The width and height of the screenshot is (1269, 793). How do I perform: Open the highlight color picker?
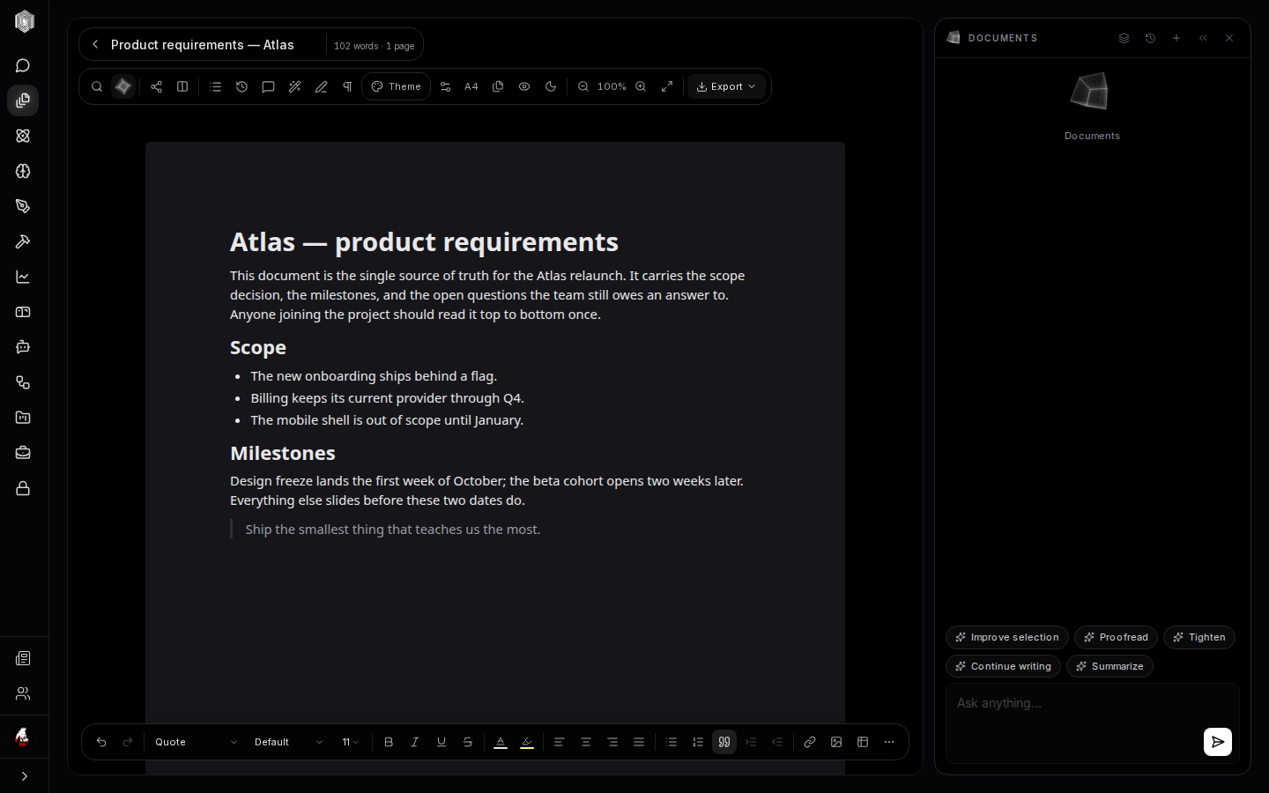pyautogui.click(x=527, y=742)
